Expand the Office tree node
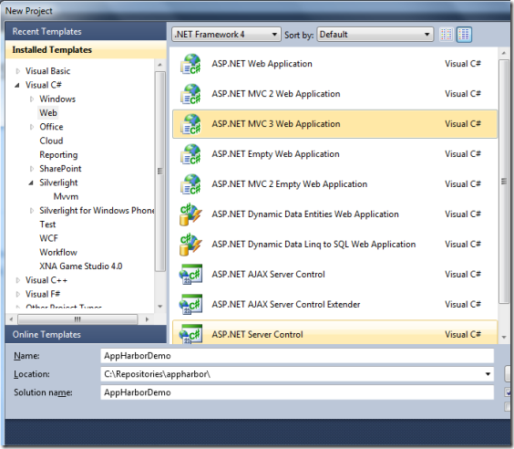The width and height of the screenshot is (514, 449). coord(32,127)
